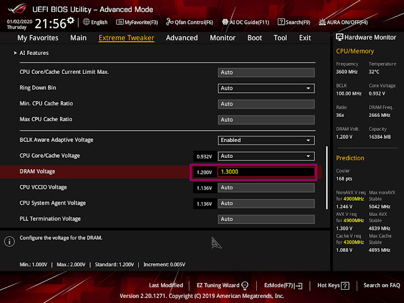The image size is (404, 303).
Task: Click CPU Core/Cache Current Limit Max. field
Action: (x=266, y=73)
